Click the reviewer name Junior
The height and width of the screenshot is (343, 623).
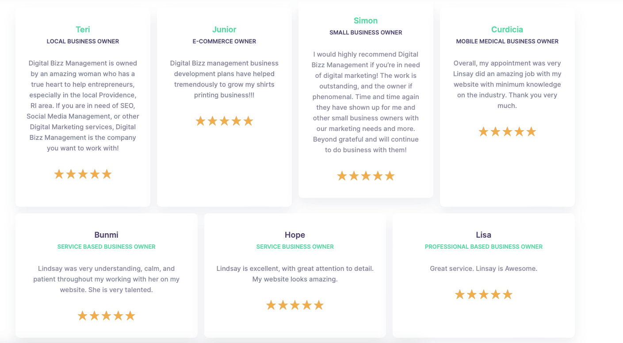point(224,30)
